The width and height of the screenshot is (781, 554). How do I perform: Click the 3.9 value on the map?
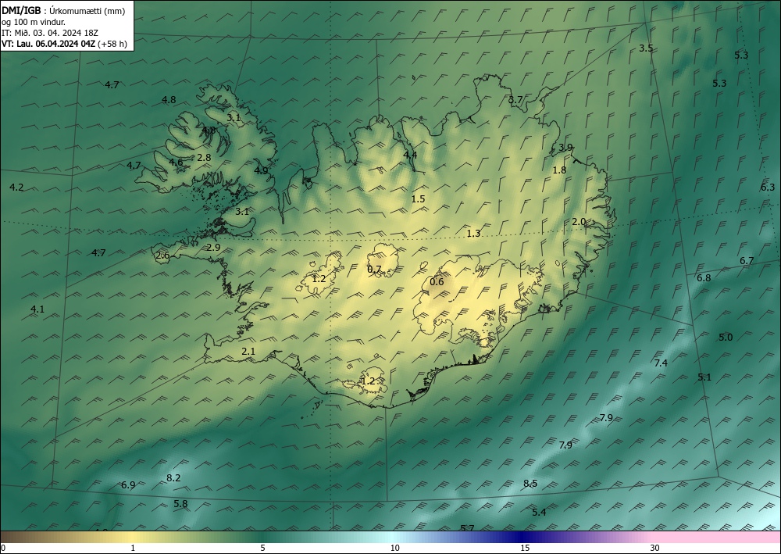pyautogui.click(x=565, y=148)
